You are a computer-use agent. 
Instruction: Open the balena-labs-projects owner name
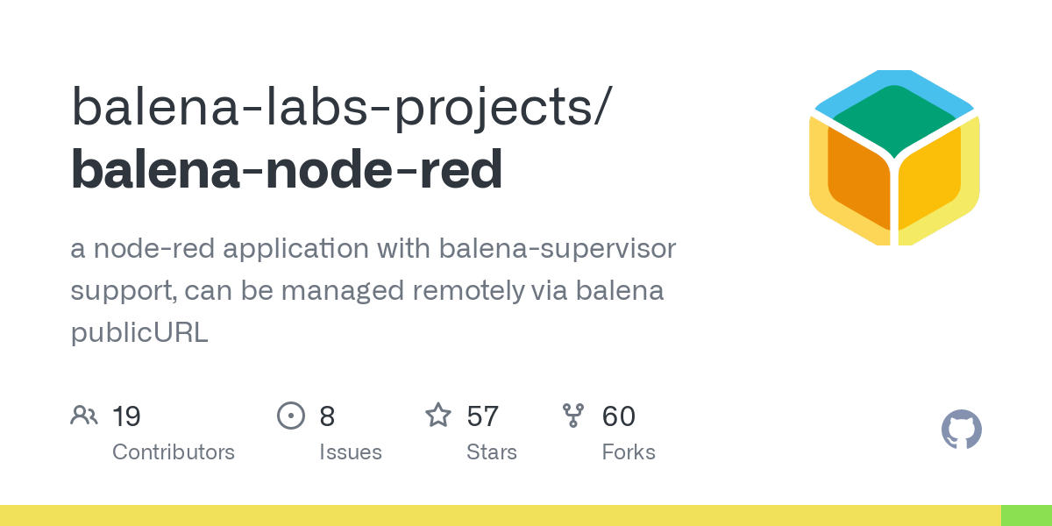[338, 110]
